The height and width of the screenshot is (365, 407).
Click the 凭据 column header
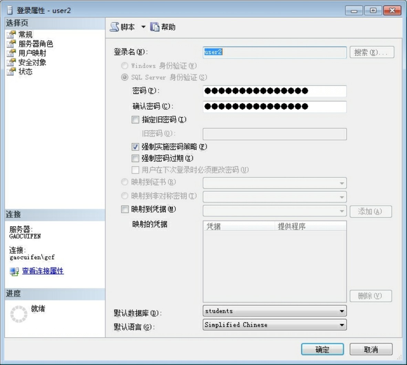tap(239, 226)
